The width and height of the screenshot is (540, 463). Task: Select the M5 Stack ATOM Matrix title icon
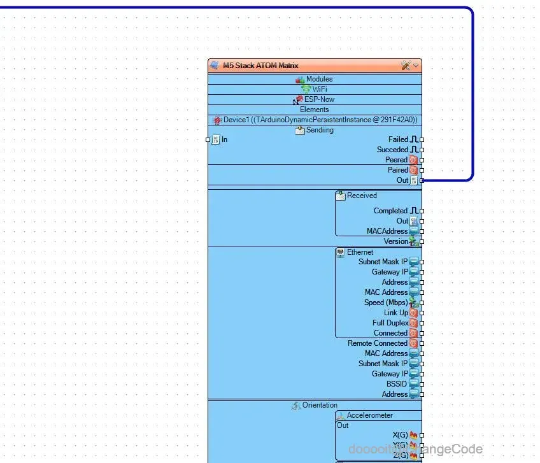click(215, 65)
